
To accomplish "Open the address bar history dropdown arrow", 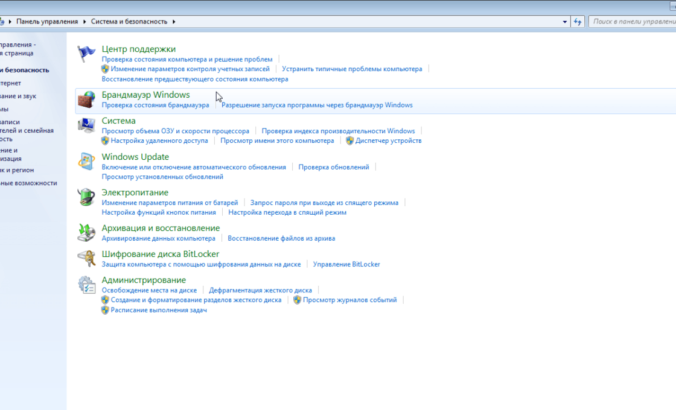I will tap(565, 22).
